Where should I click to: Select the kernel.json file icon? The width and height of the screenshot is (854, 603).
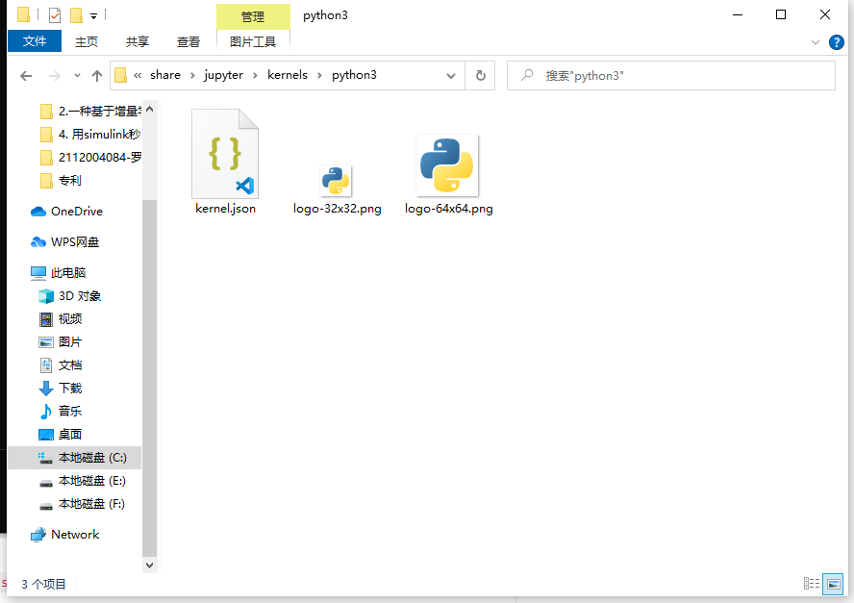[x=225, y=154]
